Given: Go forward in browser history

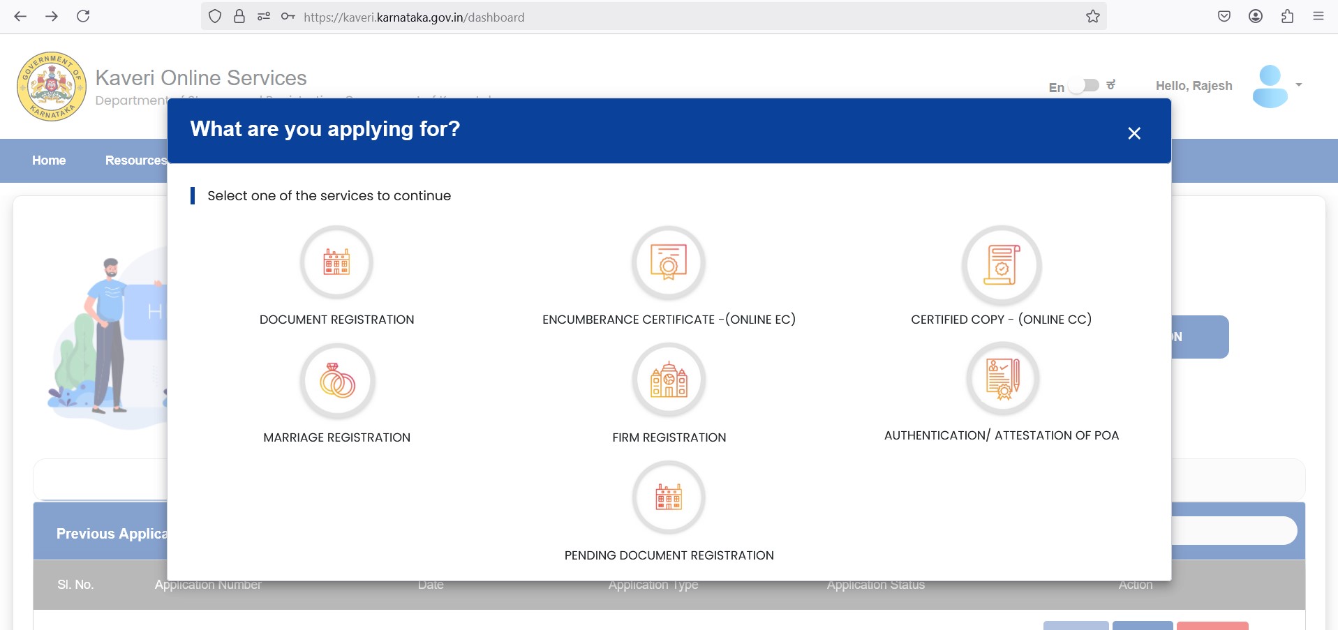Looking at the screenshot, I should [52, 16].
